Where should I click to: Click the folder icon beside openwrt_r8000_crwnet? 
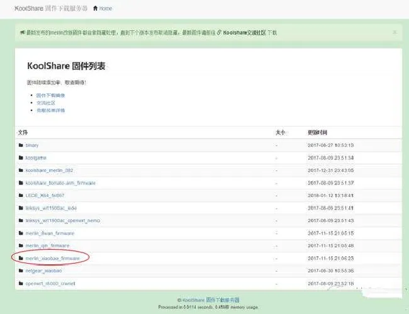coord(21,283)
